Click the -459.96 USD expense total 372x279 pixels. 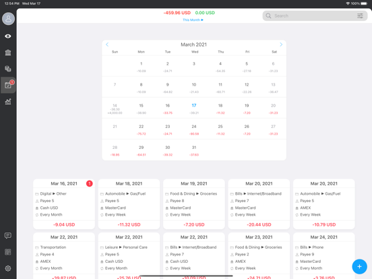177,13
